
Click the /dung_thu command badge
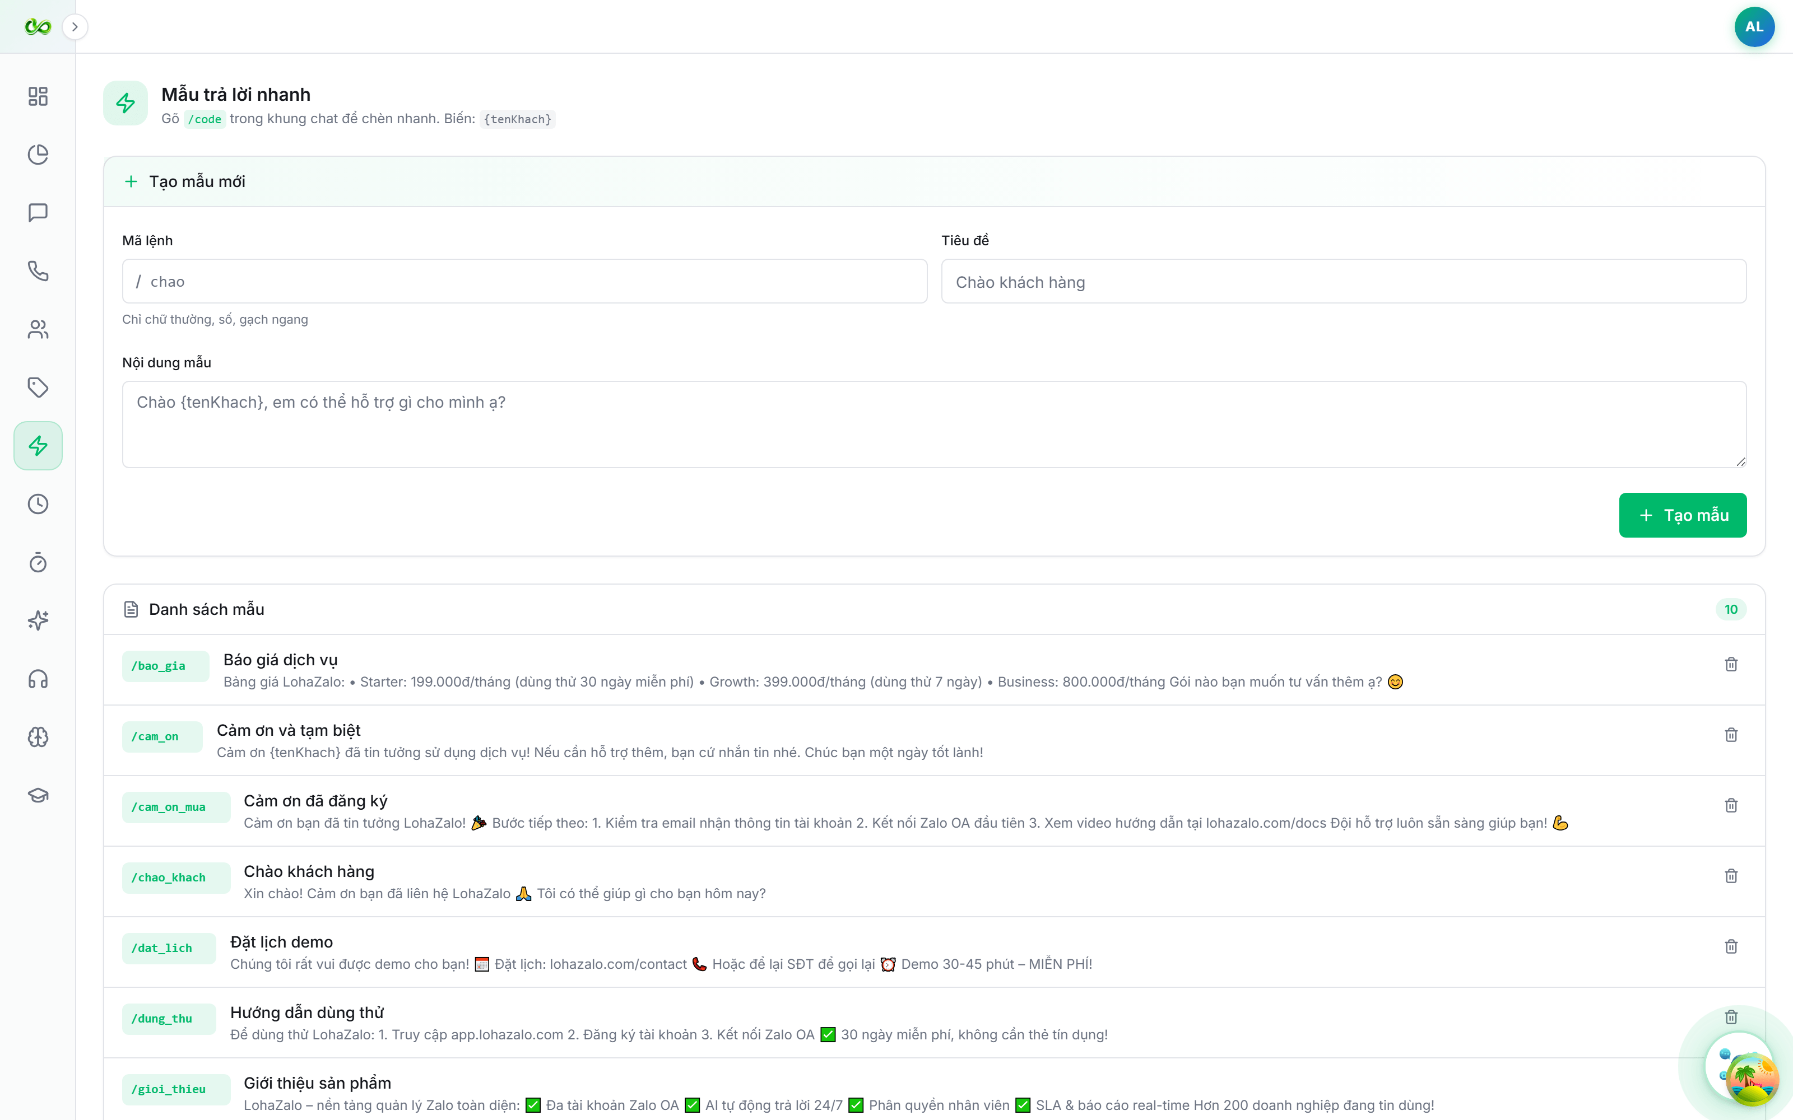click(x=168, y=1019)
